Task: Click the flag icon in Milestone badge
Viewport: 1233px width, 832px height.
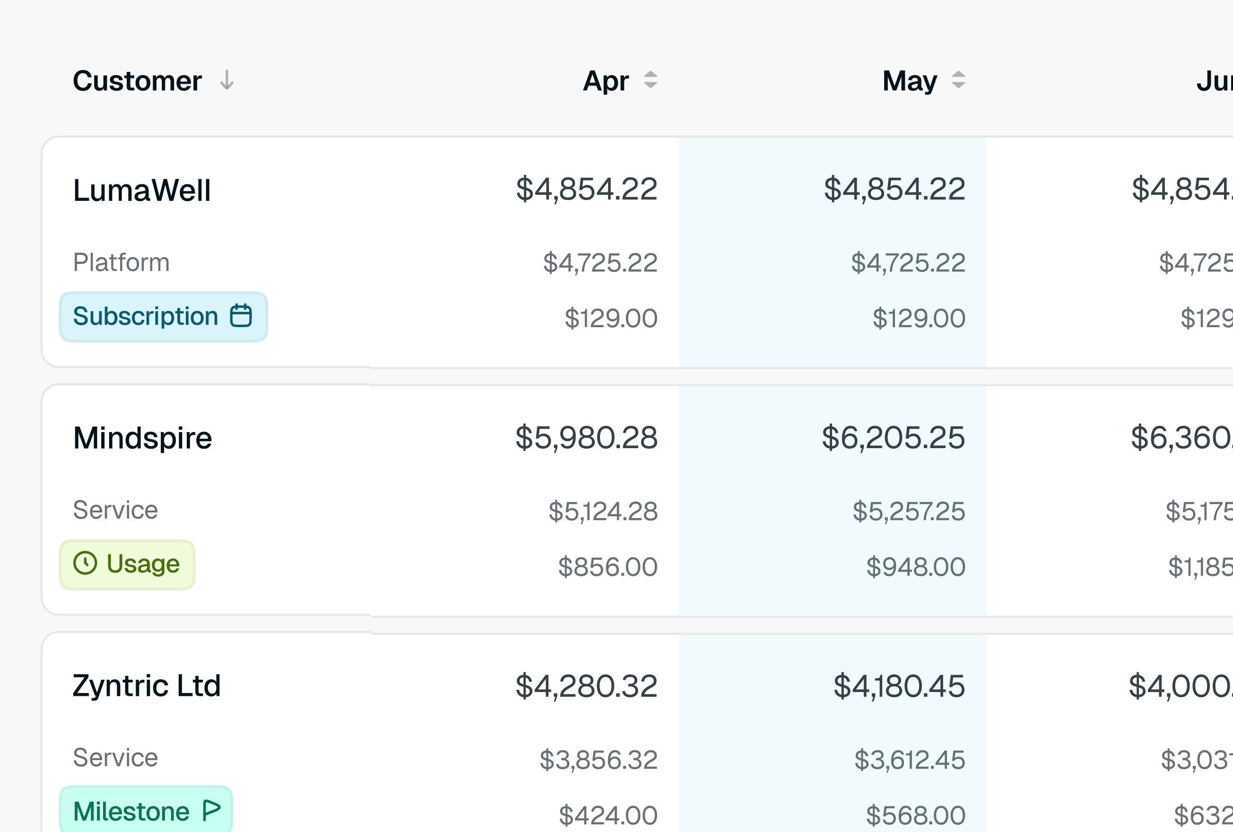Action: [212, 810]
